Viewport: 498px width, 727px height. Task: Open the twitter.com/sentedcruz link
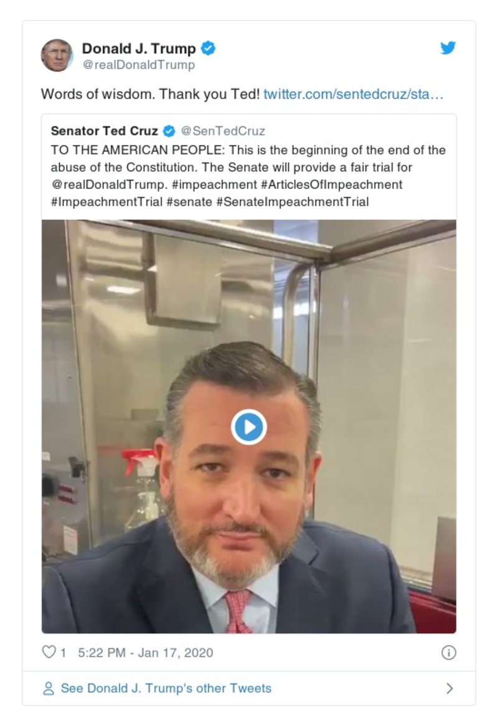[x=354, y=95]
